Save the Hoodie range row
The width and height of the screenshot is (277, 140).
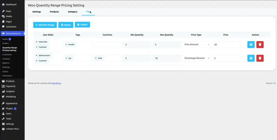pyautogui.click(x=251, y=45)
